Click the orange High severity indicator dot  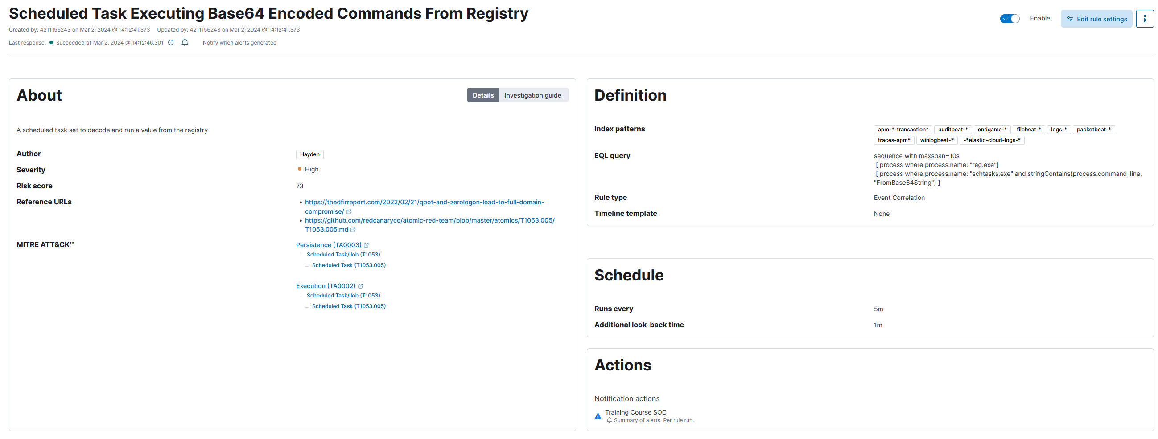click(299, 169)
